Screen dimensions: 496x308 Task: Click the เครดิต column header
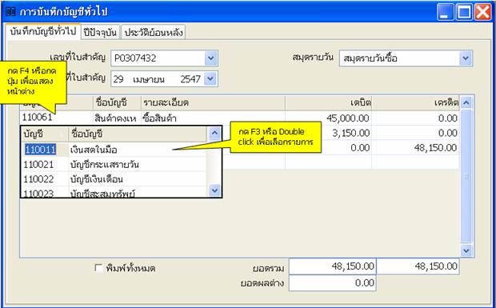pos(415,102)
